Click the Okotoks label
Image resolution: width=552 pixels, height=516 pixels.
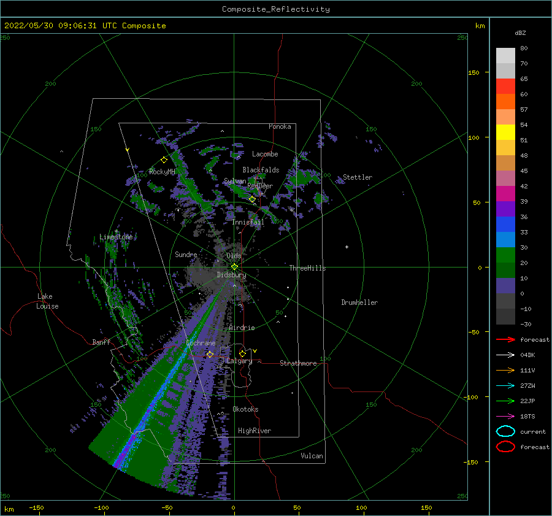click(x=245, y=409)
